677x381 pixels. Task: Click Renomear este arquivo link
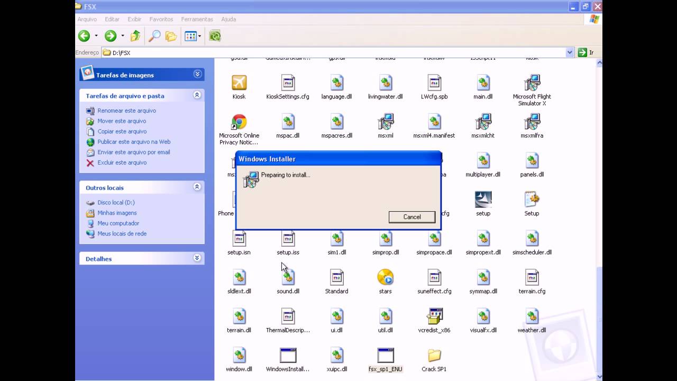click(126, 111)
